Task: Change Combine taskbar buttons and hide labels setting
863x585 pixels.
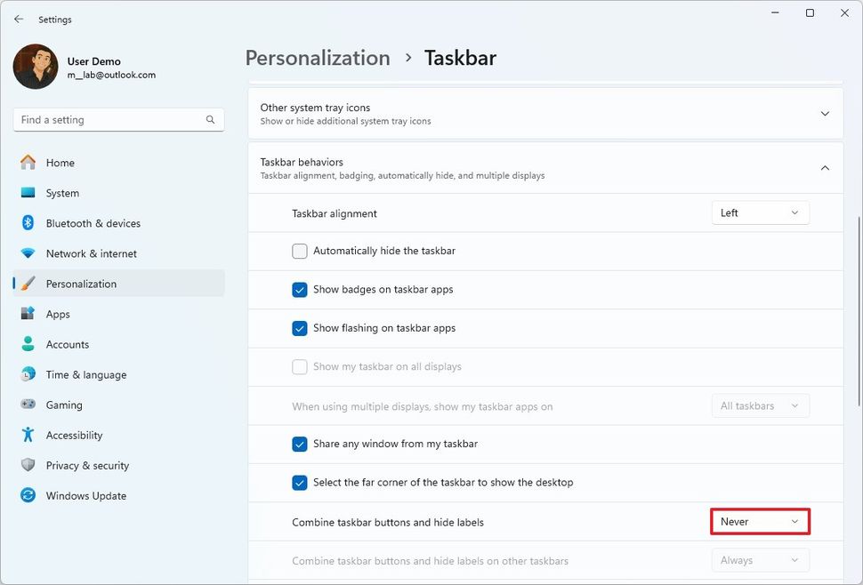Action: 760,521
